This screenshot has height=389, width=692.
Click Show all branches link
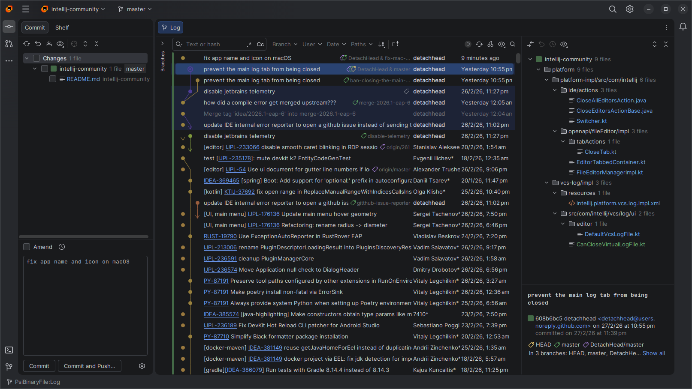(x=654, y=353)
